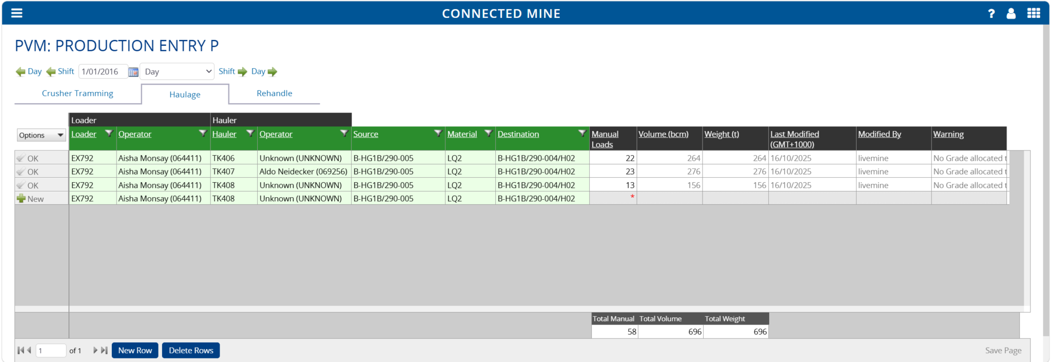
Task: Click Manual Loads value 22
Action: (x=613, y=158)
